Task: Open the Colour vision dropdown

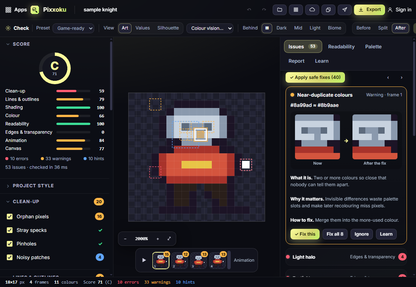Action: click(210, 28)
